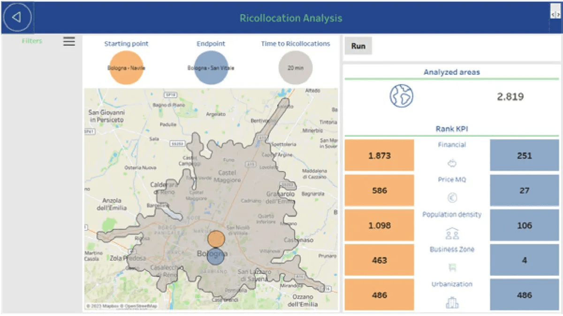The width and height of the screenshot is (563, 316).
Task: Select the blue Bologna - San Vitale endpoint
Action: pos(211,68)
